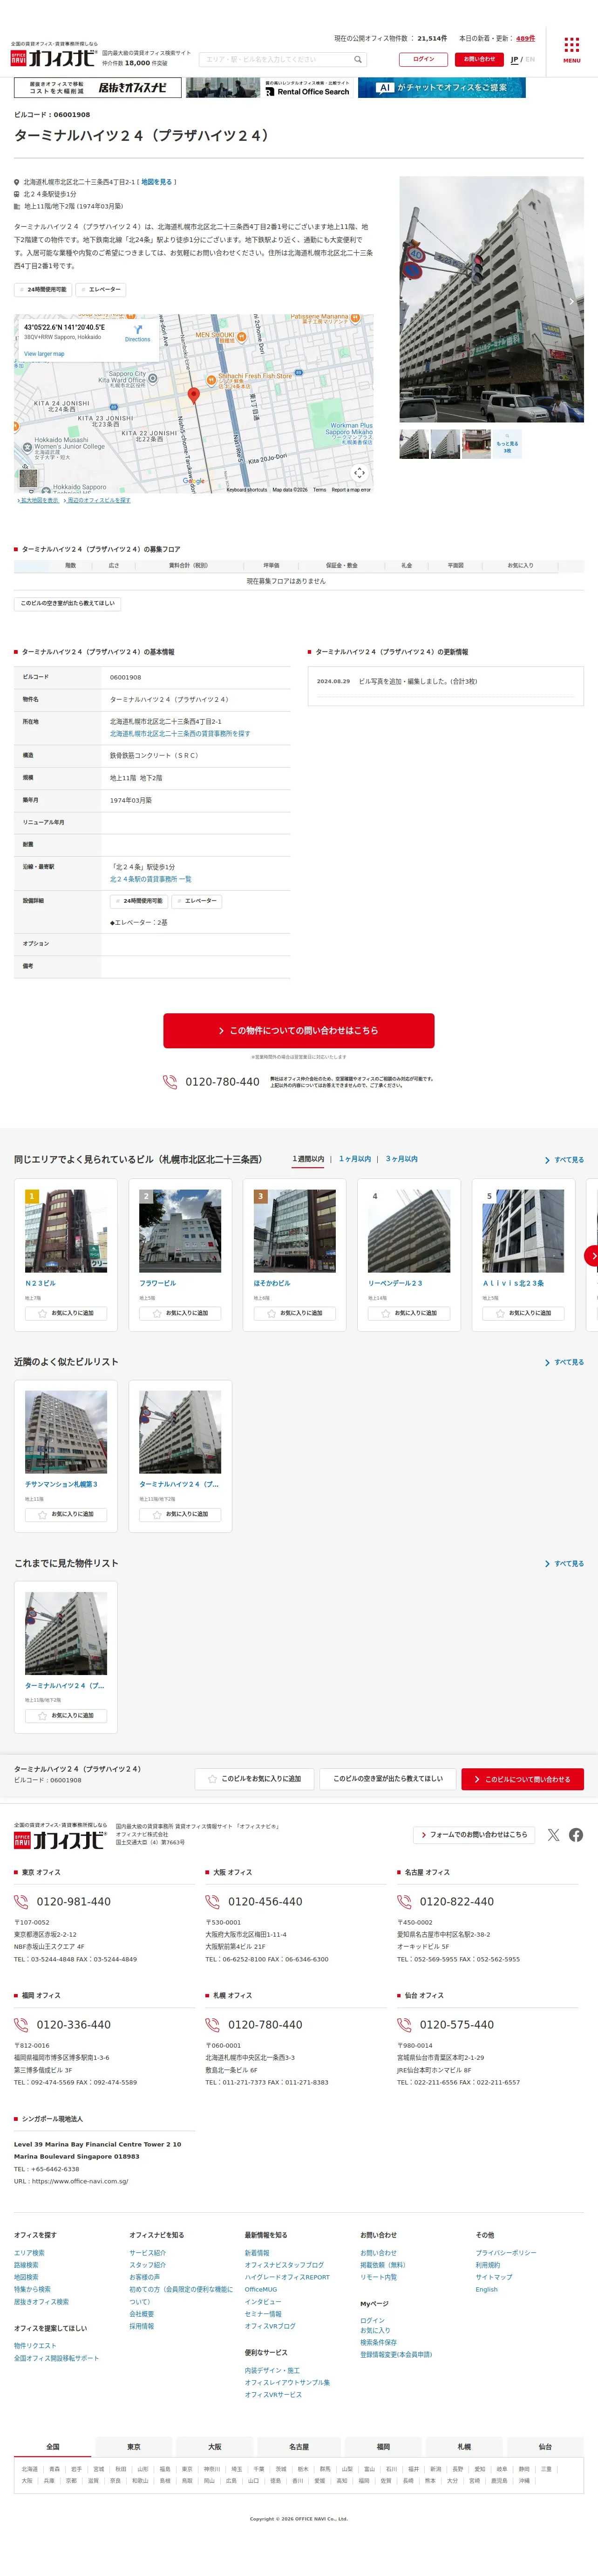
Task: Open the Facebook icon in footer
Action: click(x=576, y=1834)
